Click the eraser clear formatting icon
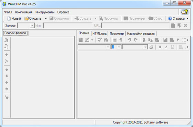193x127 pixels. (151, 47)
